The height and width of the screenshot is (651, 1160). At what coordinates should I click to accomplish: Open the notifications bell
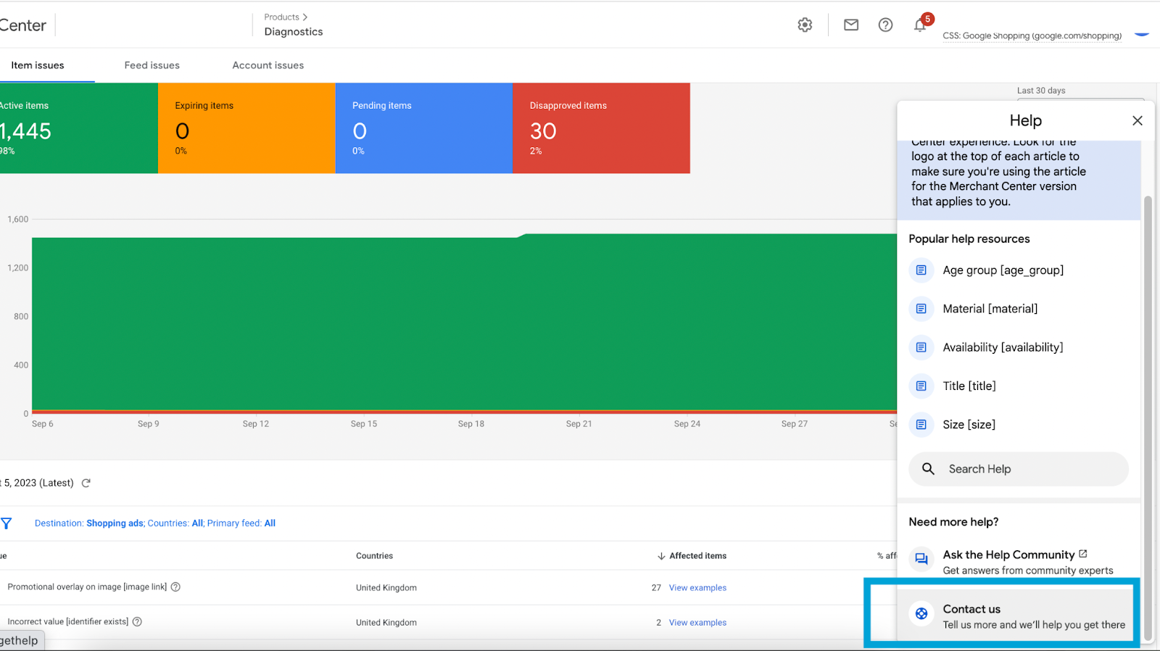[x=920, y=25]
